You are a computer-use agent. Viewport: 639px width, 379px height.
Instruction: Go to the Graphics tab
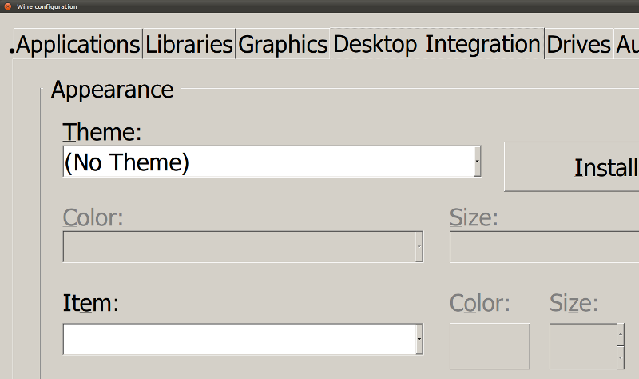[x=283, y=45]
